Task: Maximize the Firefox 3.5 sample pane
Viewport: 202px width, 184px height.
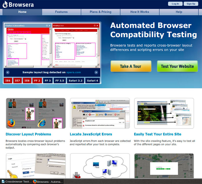Action: (x=95, y=25)
